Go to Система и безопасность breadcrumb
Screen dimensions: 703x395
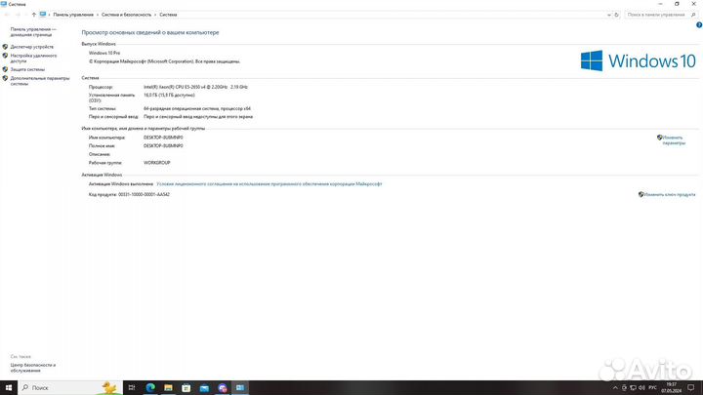pos(126,15)
